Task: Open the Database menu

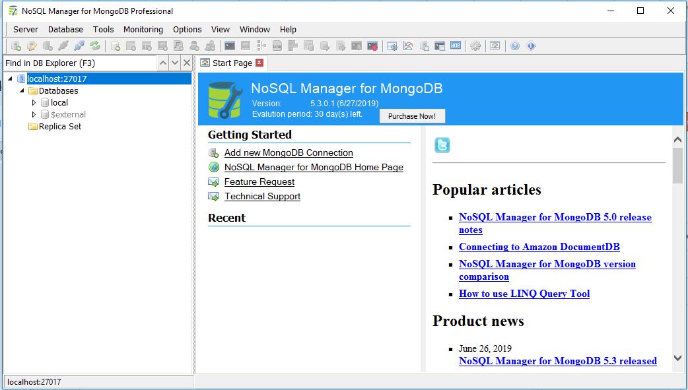Action: coord(65,29)
